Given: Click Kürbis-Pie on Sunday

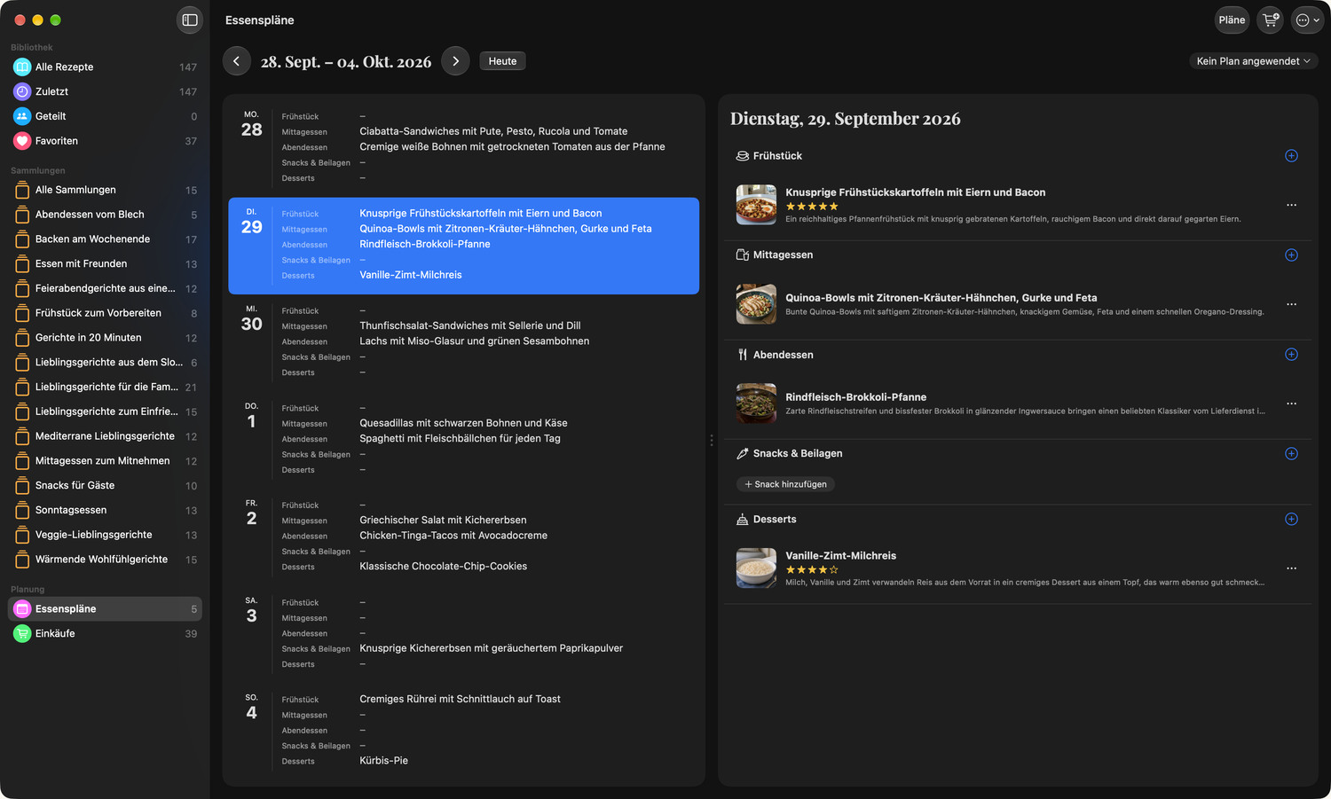Looking at the screenshot, I should click(x=383, y=761).
